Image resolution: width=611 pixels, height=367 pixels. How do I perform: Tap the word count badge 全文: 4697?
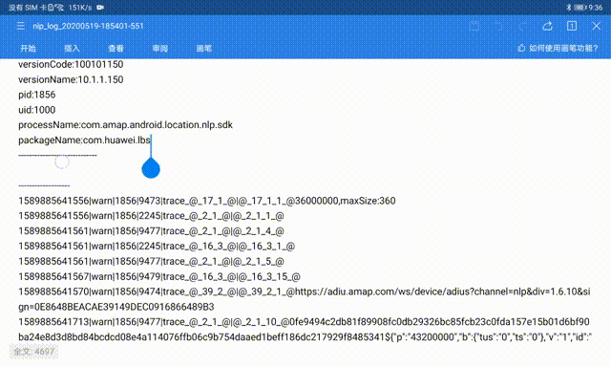coord(34,352)
